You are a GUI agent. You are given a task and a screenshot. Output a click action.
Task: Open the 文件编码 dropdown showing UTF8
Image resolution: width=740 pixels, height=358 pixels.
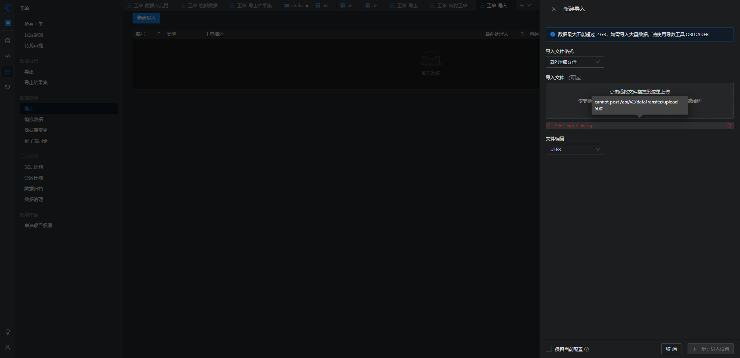tap(575, 149)
